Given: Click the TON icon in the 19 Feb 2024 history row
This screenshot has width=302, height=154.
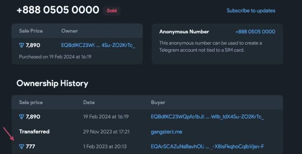Looking at the screenshot, I should 22,117.
